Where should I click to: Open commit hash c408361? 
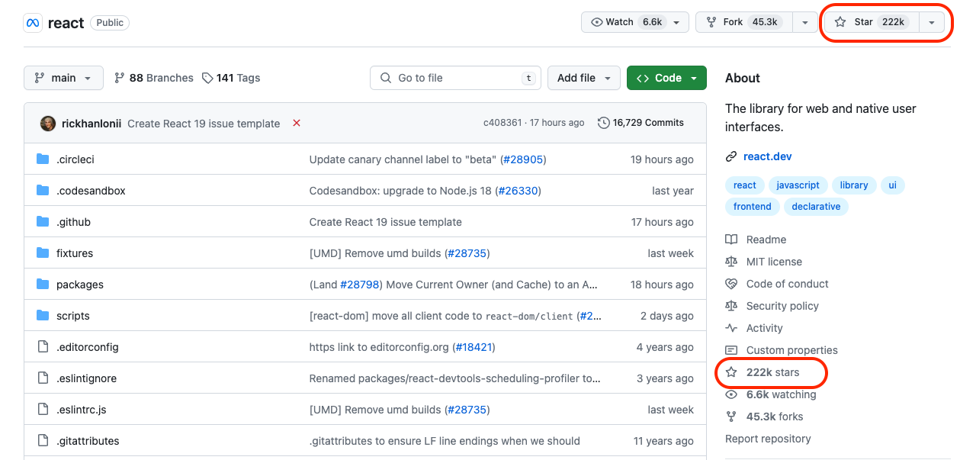pos(502,123)
